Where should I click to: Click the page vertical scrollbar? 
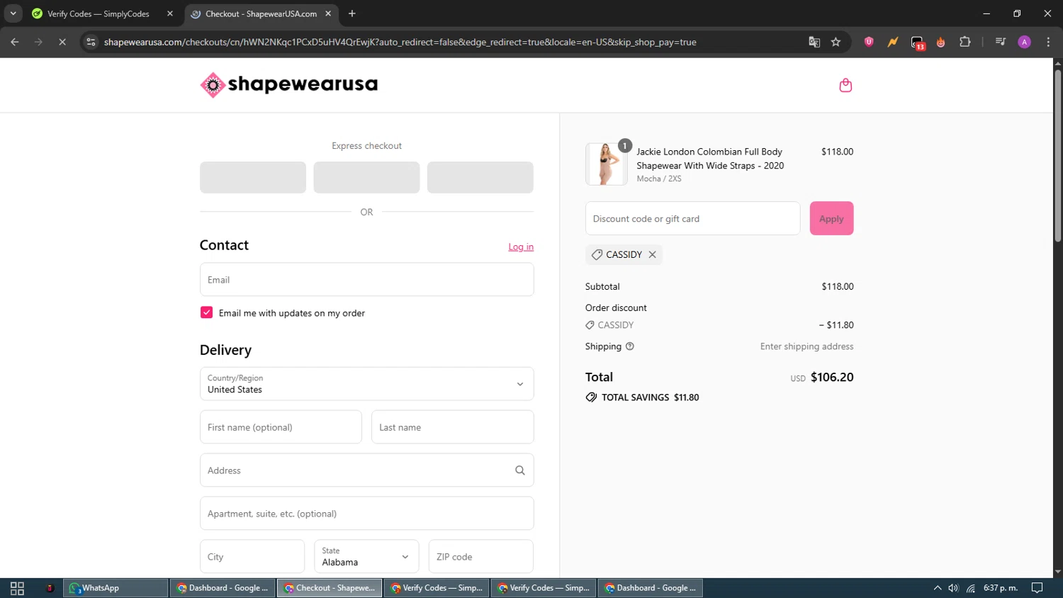pyautogui.click(x=1057, y=156)
